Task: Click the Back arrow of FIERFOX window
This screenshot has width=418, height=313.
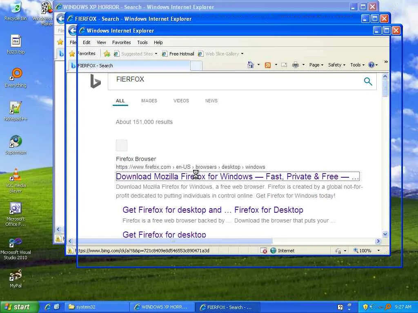Action: click(x=61, y=19)
